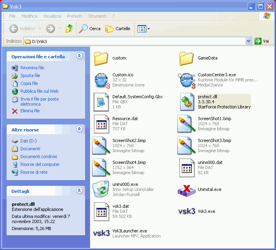Viewport: 276px width, 250px height.
Task: Click the Vai go button
Action: [x=262, y=41]
